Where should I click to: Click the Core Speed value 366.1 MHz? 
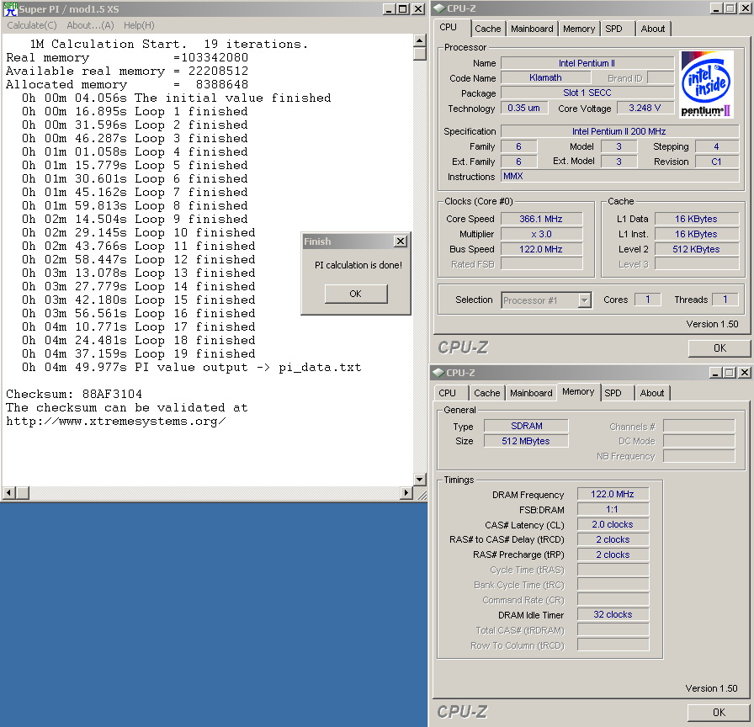[541, 219]
